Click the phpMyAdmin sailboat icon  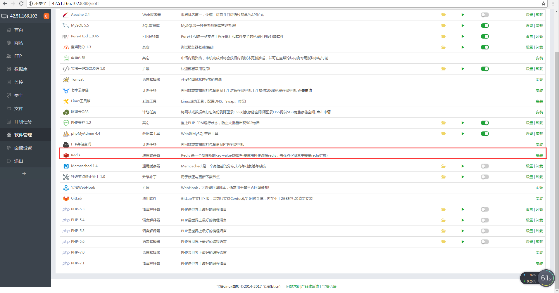tap(66, 134)
